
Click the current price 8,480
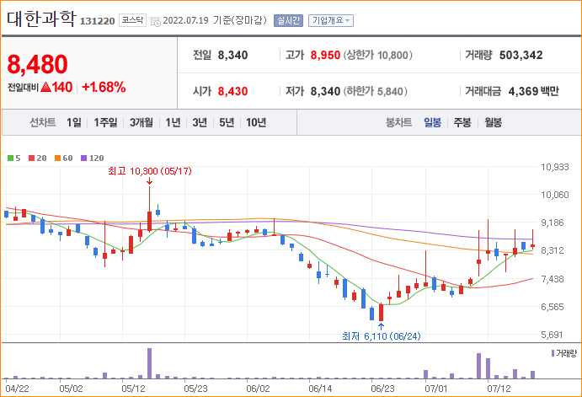tap(38, 64)
